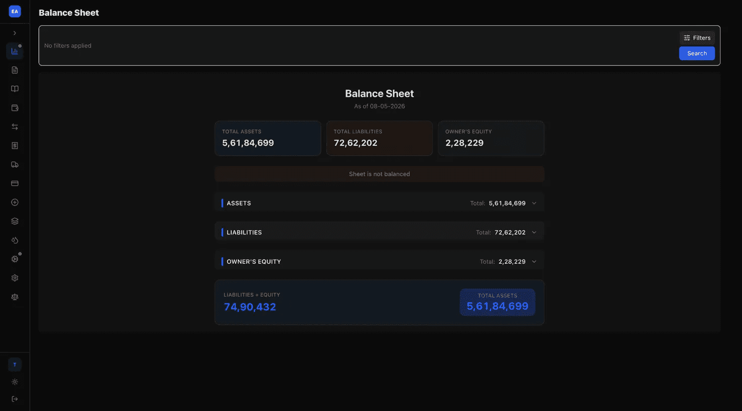Click the blue Search button
This screenshot has height=411, width=742.
coord(697,54)
